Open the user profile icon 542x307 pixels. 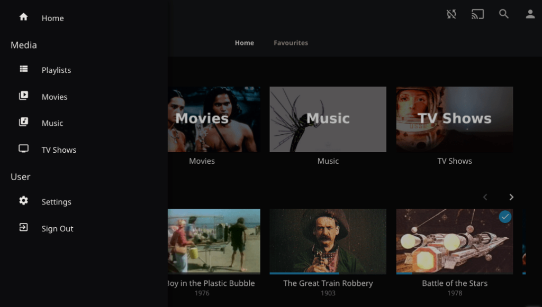click(530, 14)
